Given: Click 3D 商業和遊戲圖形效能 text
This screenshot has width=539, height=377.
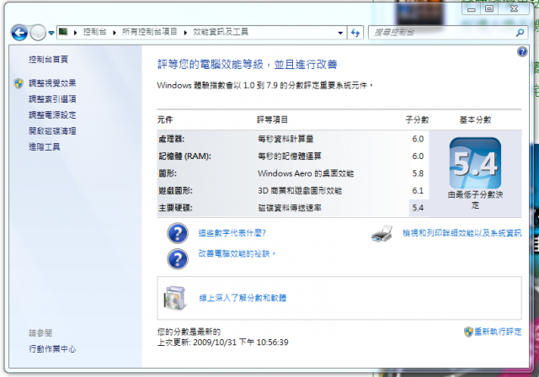Looking at the screenshot, I should point(300,190).
